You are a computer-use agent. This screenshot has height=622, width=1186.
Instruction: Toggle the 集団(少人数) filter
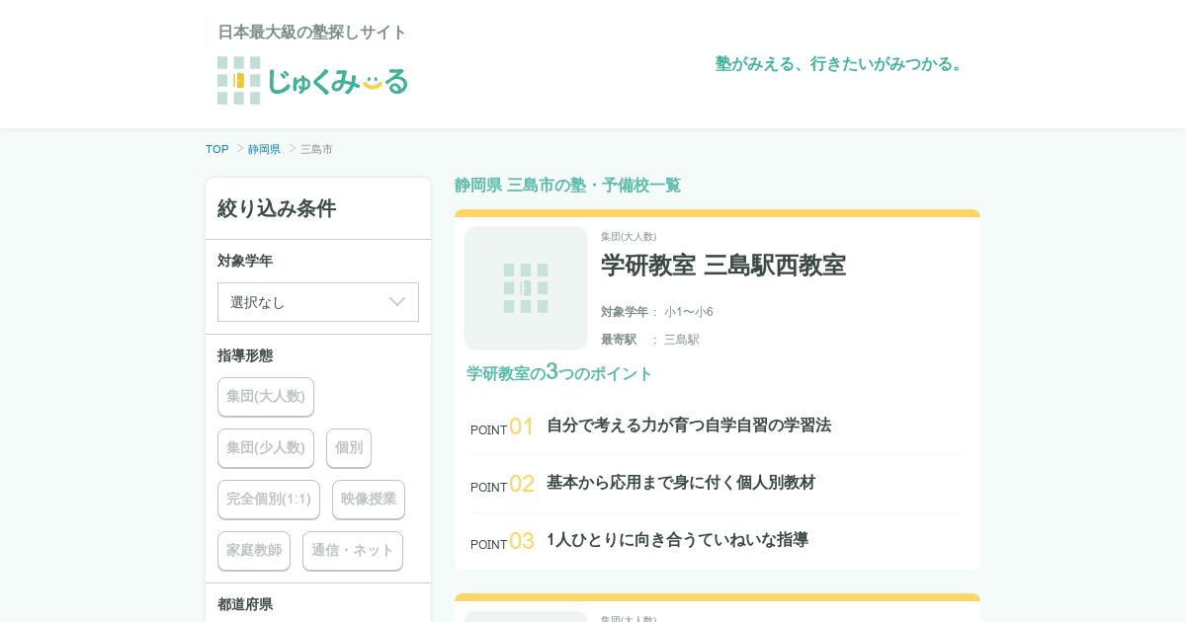click(266, 448)
